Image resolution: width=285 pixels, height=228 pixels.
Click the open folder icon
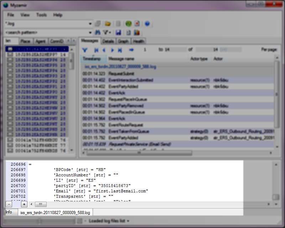click(107, 24)
